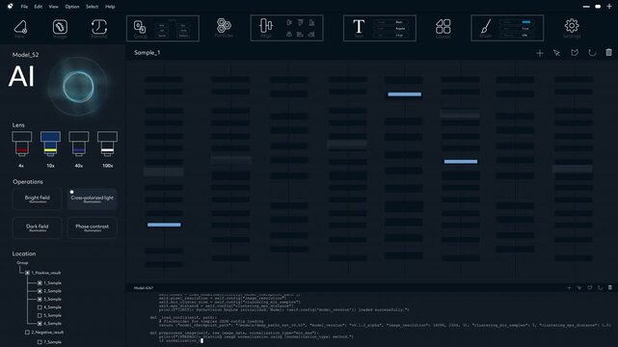Open the Help menu
618x347 pixels.
[110, 7]
